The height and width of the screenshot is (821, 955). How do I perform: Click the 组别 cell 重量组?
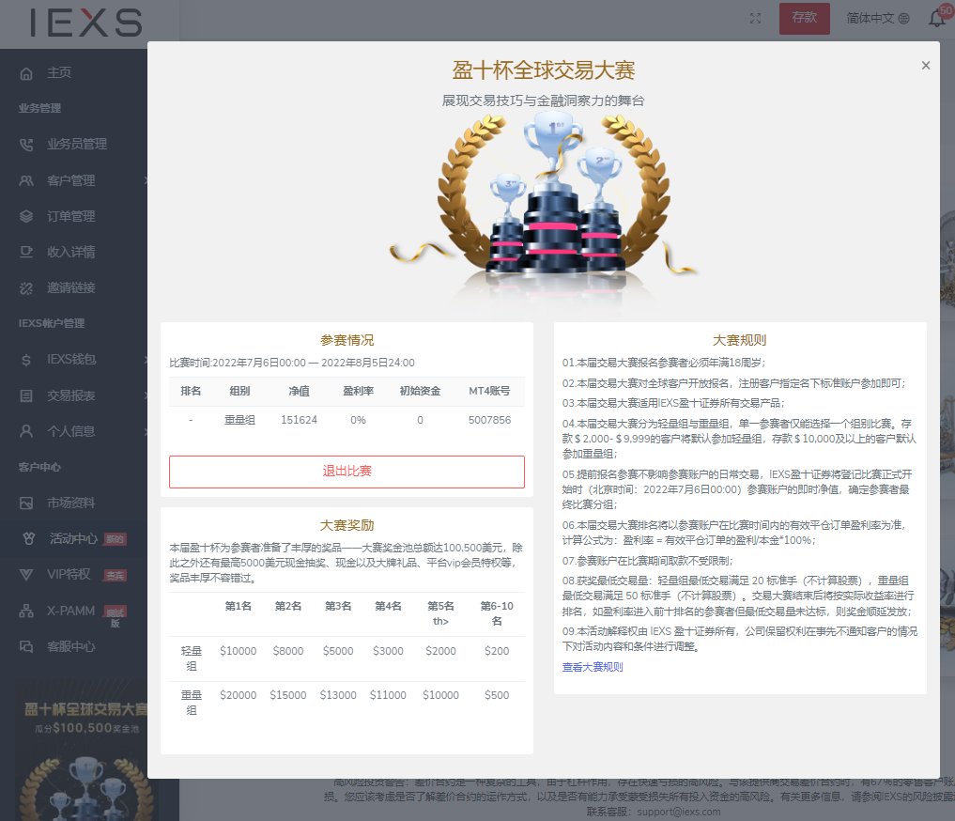240,420
